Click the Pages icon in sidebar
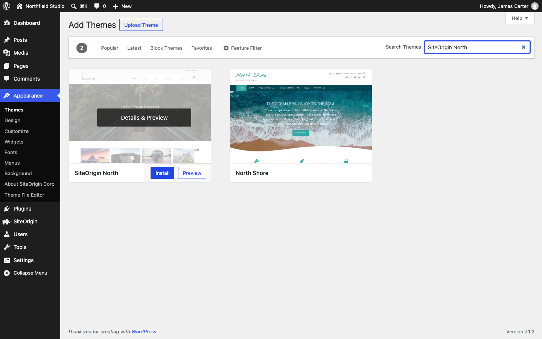 (x=7, y=66)
